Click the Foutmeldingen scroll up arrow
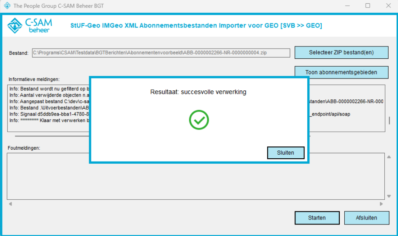 click(x=389, y=157)
